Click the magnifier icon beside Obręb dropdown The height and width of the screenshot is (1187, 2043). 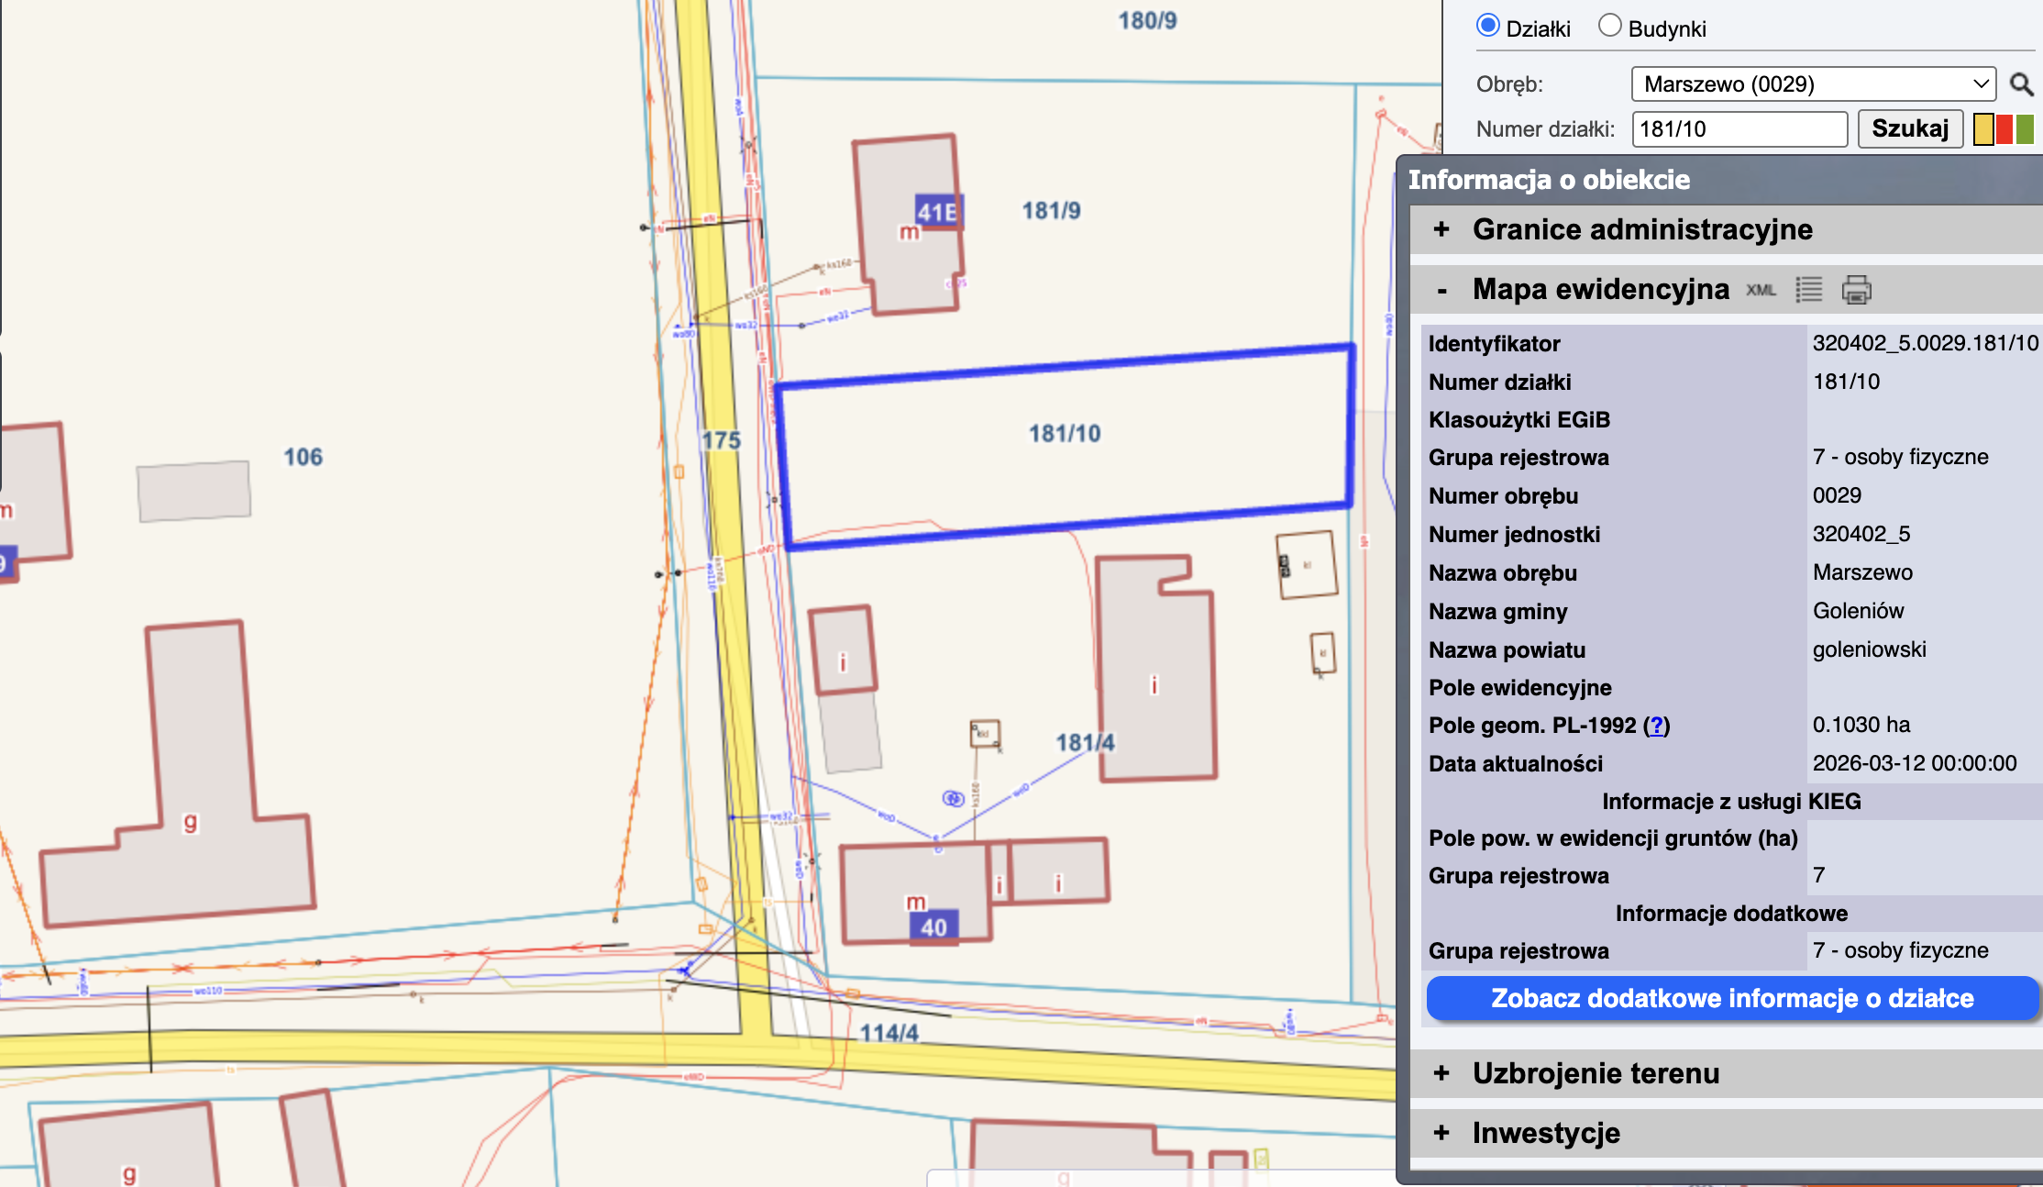click(2021, 84)
